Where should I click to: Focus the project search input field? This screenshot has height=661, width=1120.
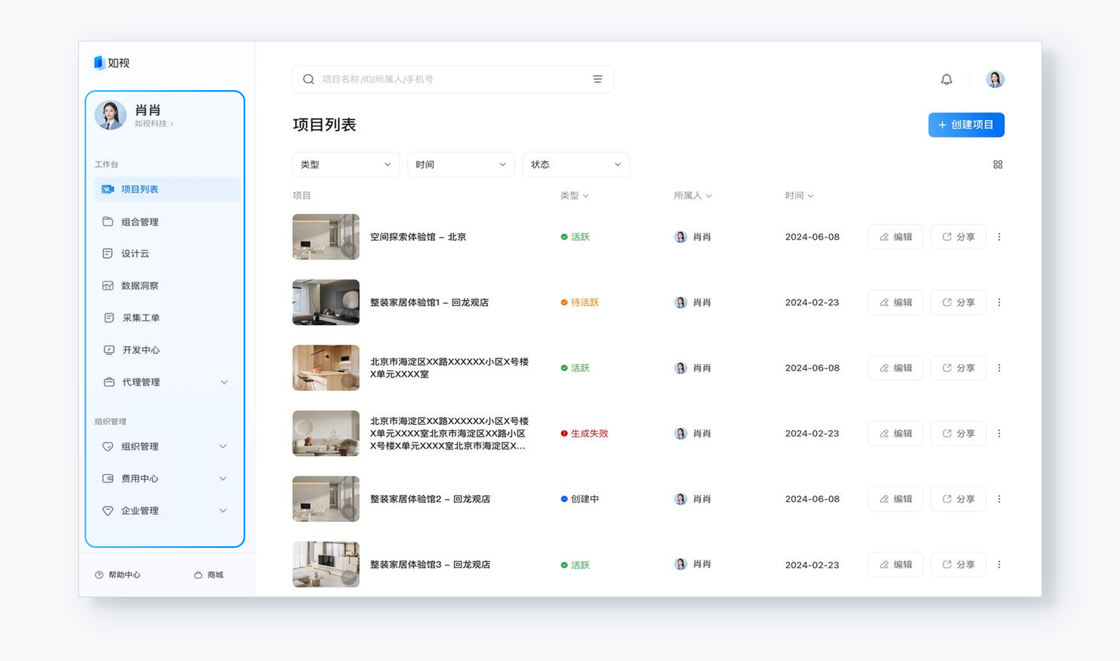click(x=452, y=79)
